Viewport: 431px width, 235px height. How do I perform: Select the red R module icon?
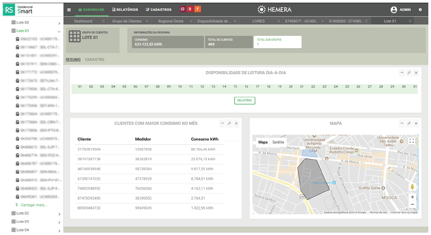click(x=190, y=9)
